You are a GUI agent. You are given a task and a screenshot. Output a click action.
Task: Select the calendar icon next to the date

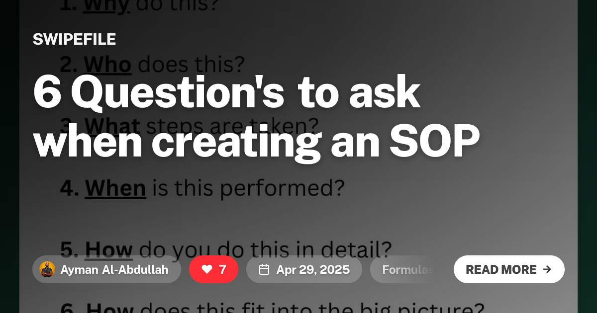265,269
